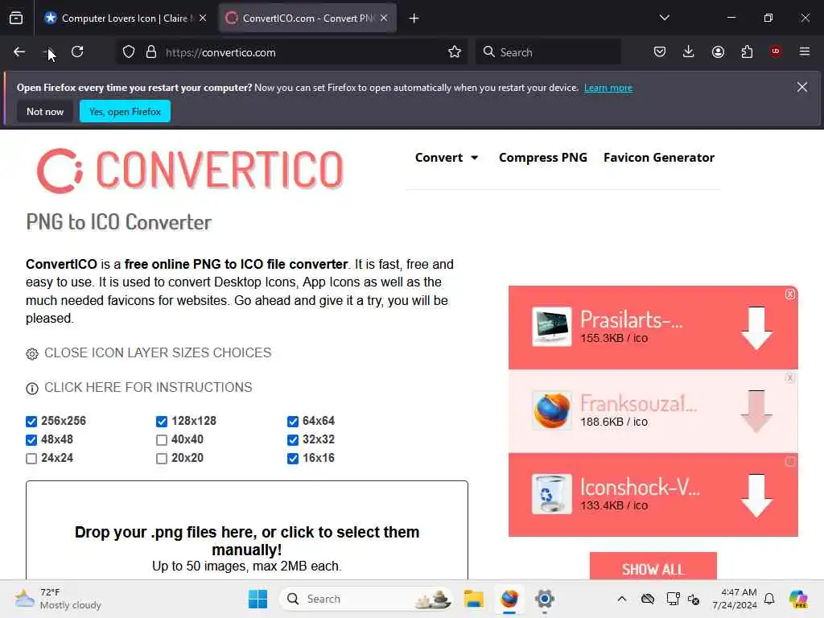This screenshot has width=824, height=618.
Task: Open Windows Start menu
Action: coord(258,599)
